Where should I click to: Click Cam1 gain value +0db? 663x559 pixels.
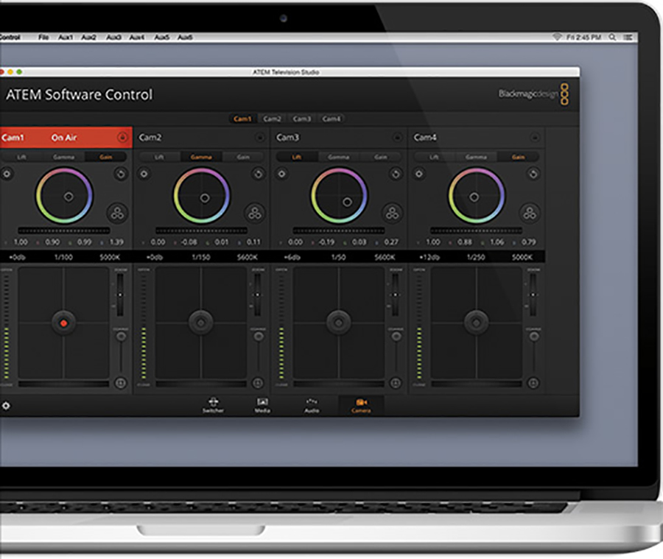(x=18, y=257)
